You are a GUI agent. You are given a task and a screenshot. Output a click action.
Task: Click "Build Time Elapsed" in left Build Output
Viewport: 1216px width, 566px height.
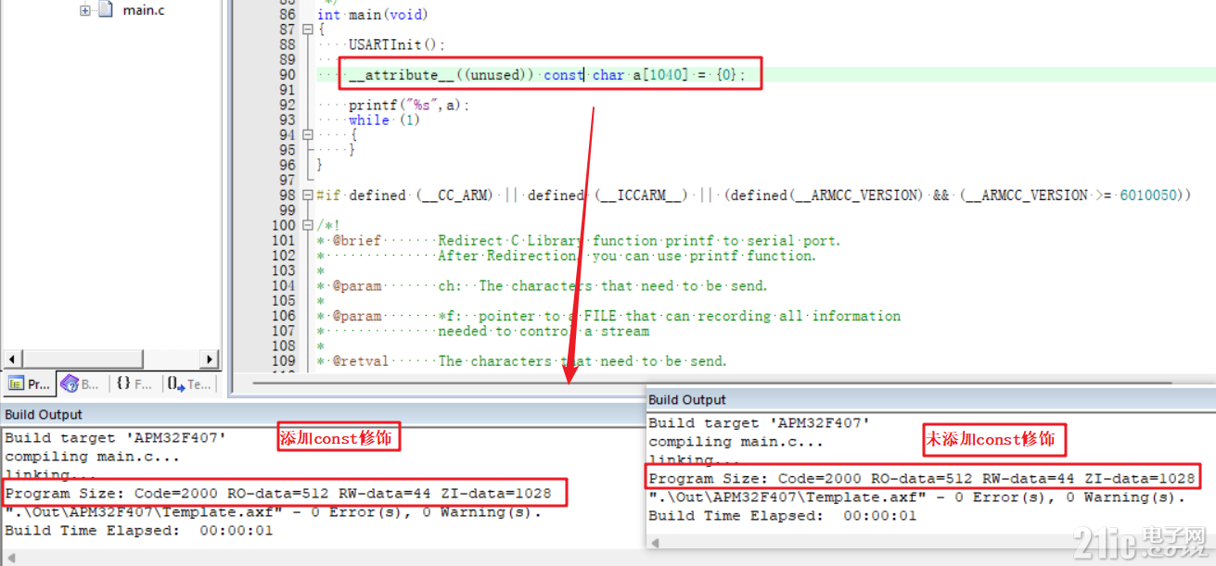[x=139, y=531]
